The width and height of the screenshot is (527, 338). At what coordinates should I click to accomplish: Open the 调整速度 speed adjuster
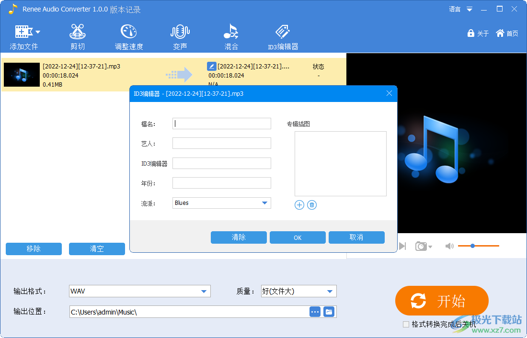(x=128, y=34)
